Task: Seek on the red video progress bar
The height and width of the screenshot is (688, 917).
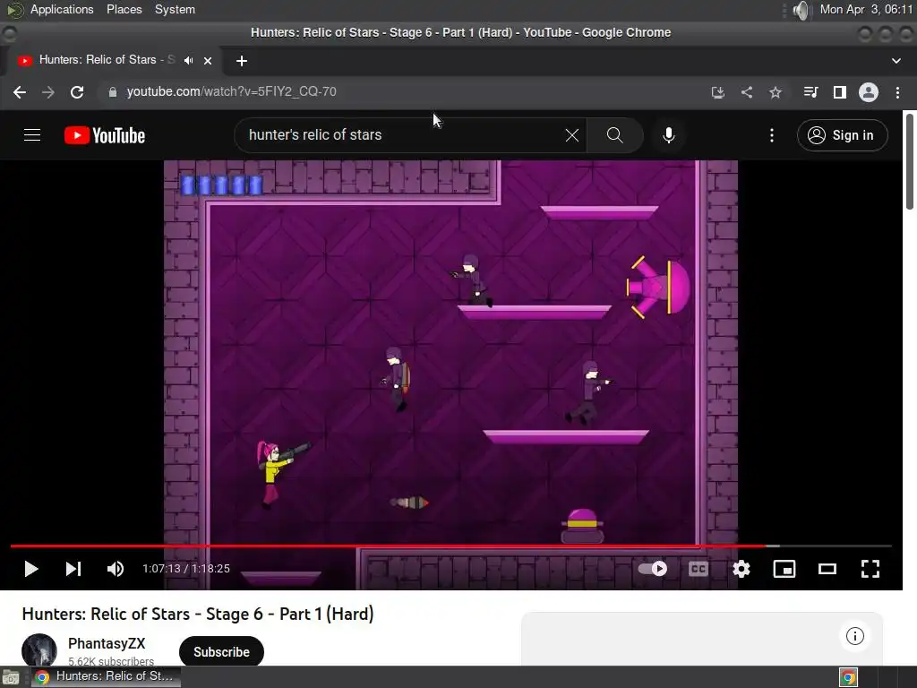Action: pos(451,546)
